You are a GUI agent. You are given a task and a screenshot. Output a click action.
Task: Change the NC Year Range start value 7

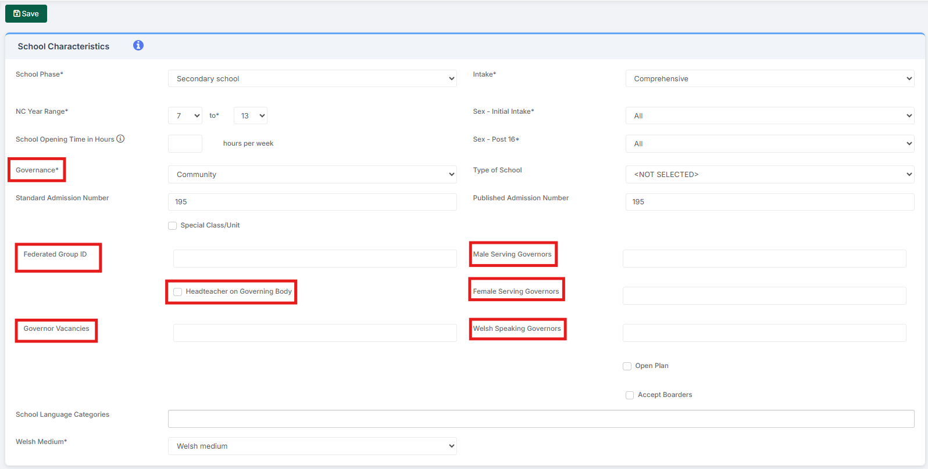tap(185, 116)
